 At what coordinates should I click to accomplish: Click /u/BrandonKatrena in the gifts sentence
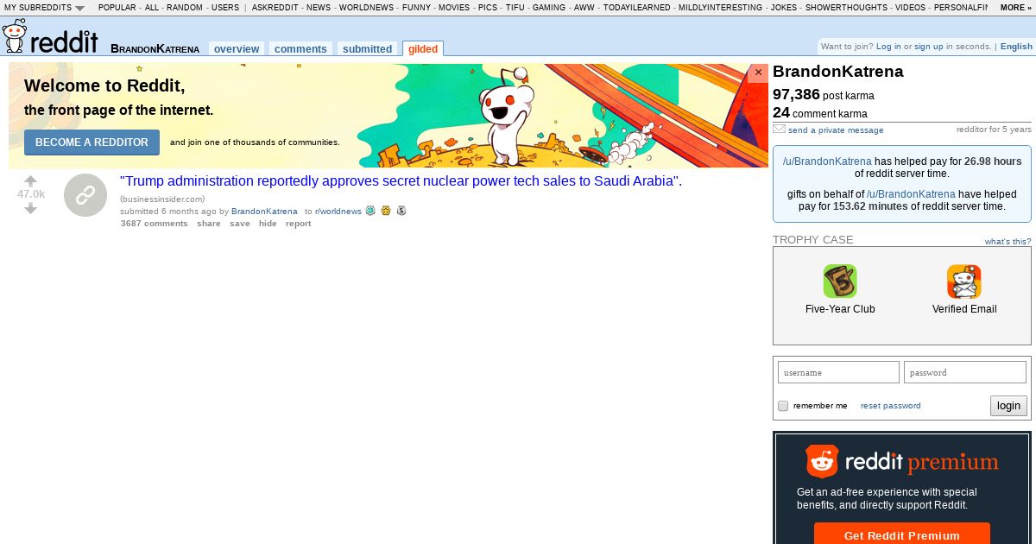coord(911,194)
